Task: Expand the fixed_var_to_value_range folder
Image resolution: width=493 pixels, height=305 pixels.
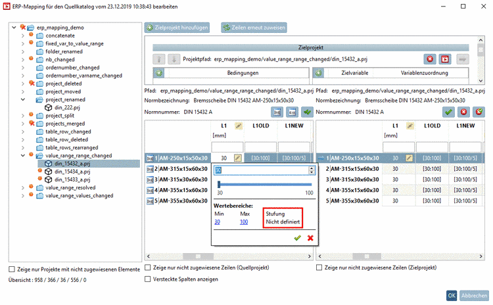Action: 22,43
